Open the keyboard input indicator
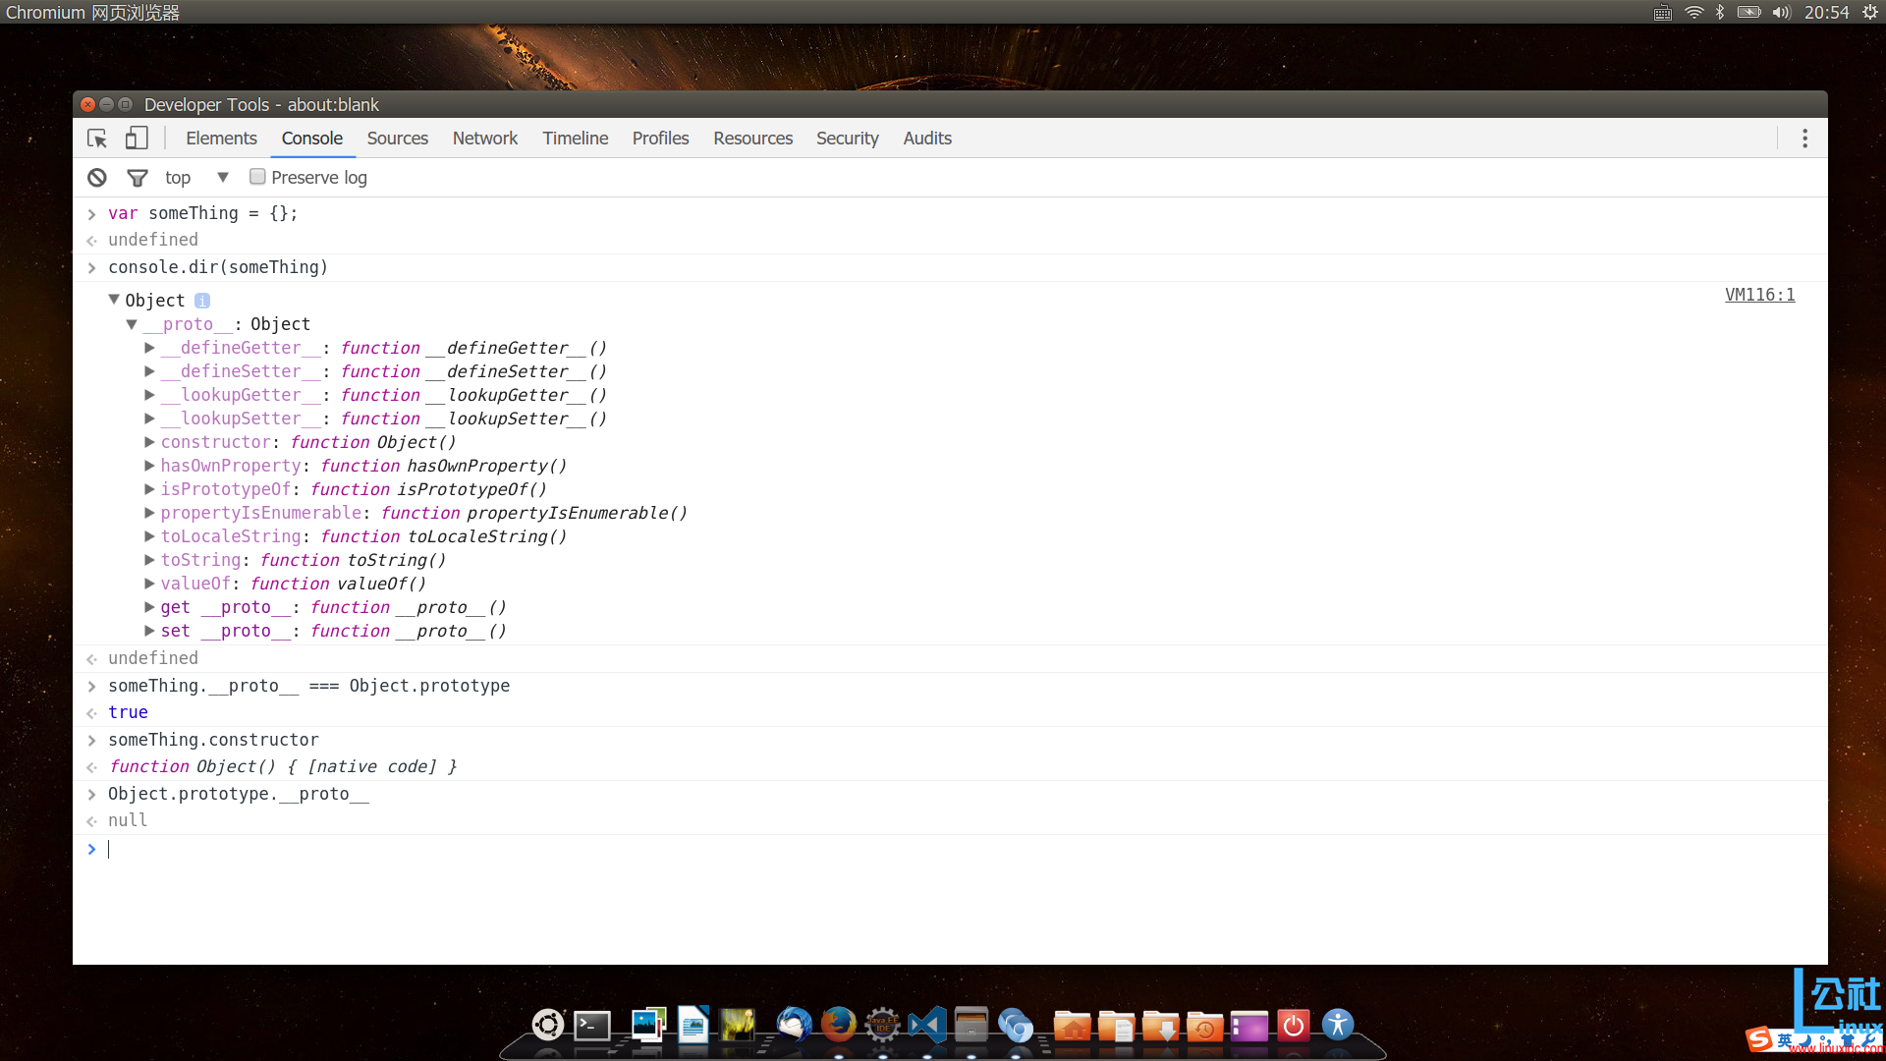The image size is (1886, 1061). (1663, 13)
